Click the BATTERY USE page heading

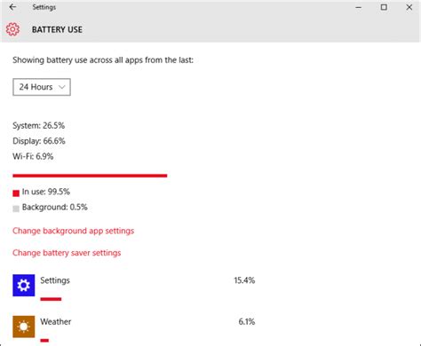pos(57,29)
